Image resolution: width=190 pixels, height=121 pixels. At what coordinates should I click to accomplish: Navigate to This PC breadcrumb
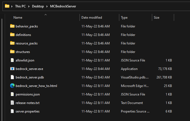click(20, 6)
